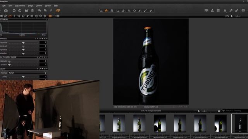This screenshot has height=139, width=248.
Task: Open the Adjustments menu
Action: click(x=20, y=6)
